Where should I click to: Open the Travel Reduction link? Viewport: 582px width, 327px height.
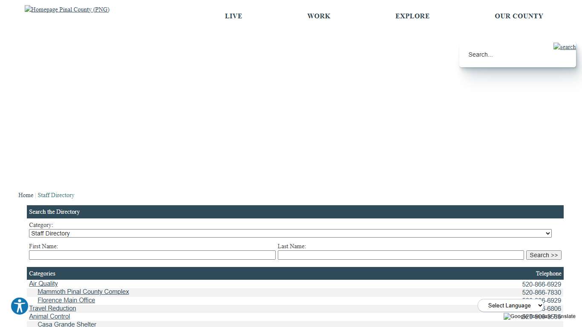52,308
